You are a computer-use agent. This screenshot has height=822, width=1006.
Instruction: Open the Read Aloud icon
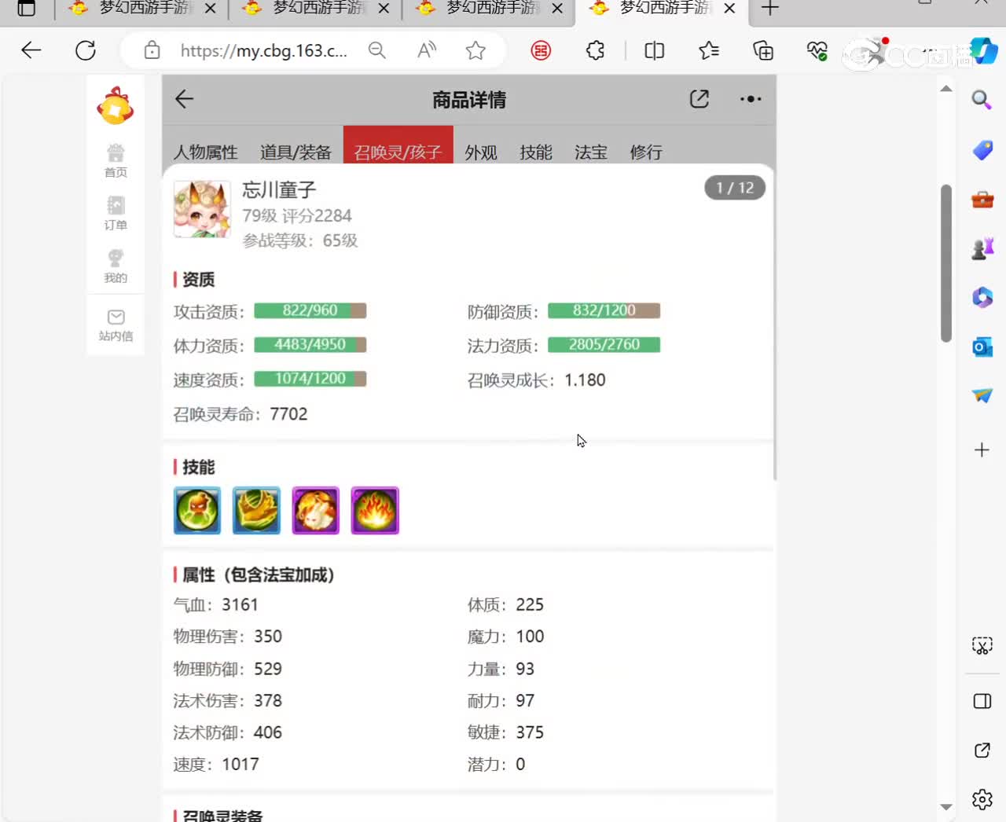pos(427,51)
